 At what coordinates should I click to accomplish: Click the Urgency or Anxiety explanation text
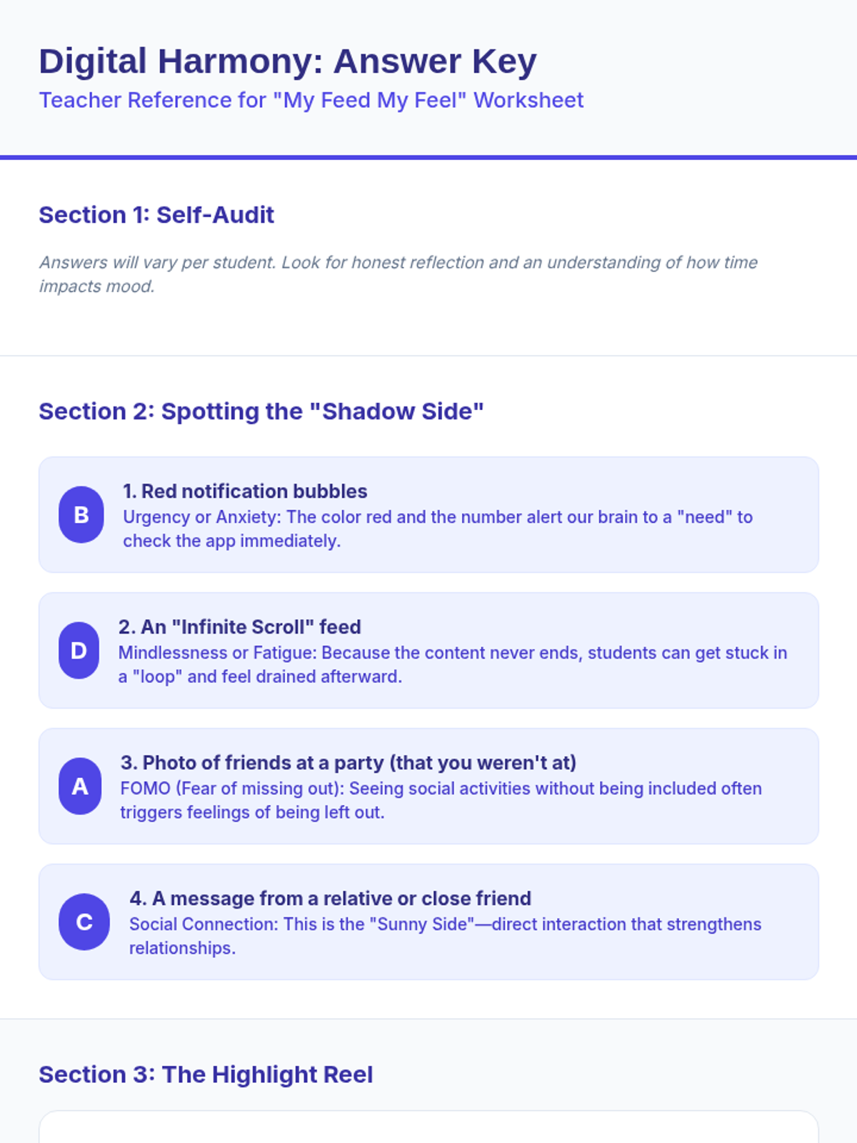438,529
